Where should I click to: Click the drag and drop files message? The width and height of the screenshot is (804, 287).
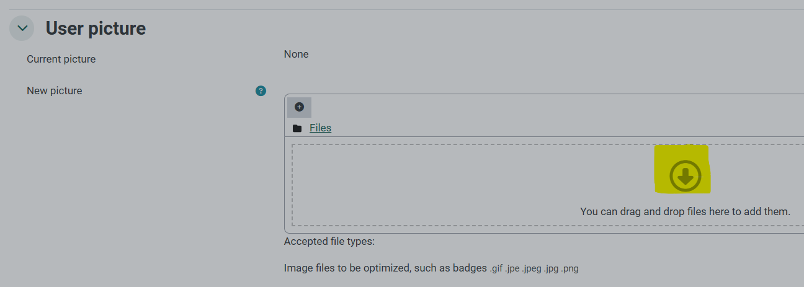(x=685, y=211)
